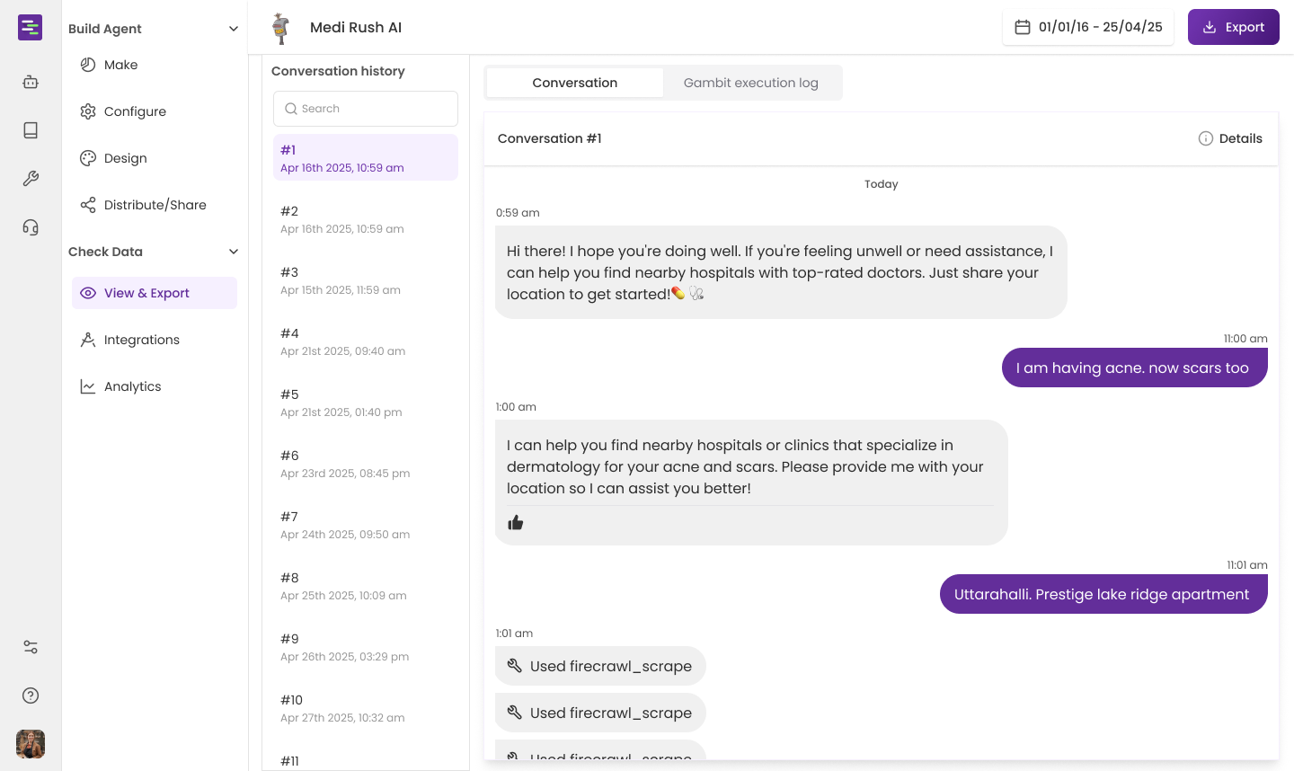Switch to Gambit execution log tab

click(750, 83)
